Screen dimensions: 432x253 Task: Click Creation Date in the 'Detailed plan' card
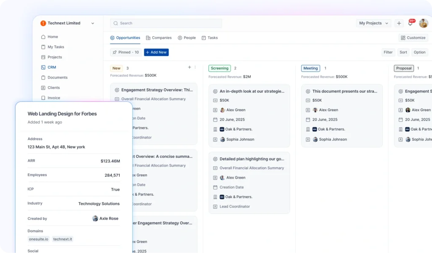[232, 187]
